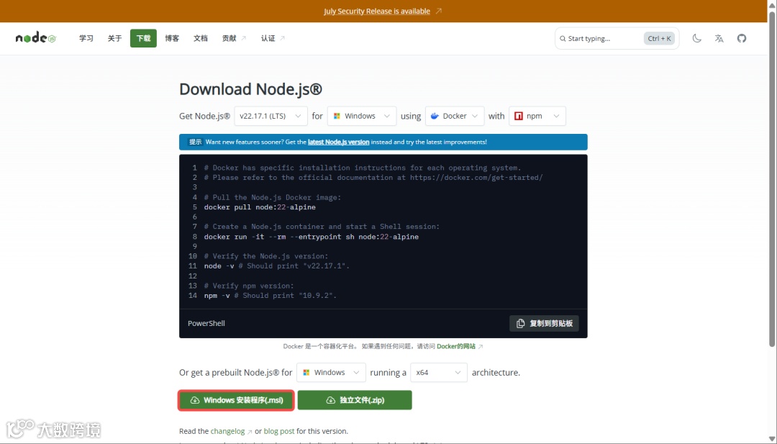Click the 提示 badge in blue banner

[195, 142]
